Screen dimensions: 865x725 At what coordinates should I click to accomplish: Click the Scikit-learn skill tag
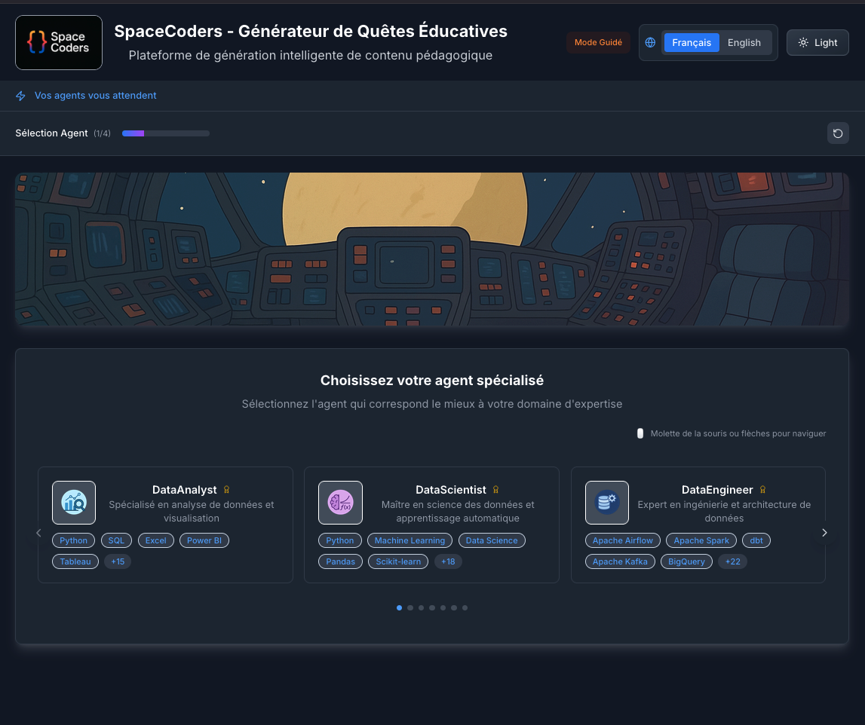pyautogui.click(x=398, y=561)
